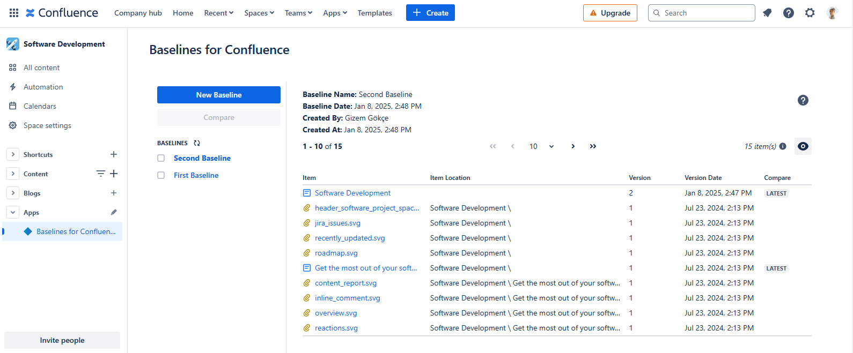Refresh the baselines list
This screenshot has width=853, height=353.
(197, 143)
